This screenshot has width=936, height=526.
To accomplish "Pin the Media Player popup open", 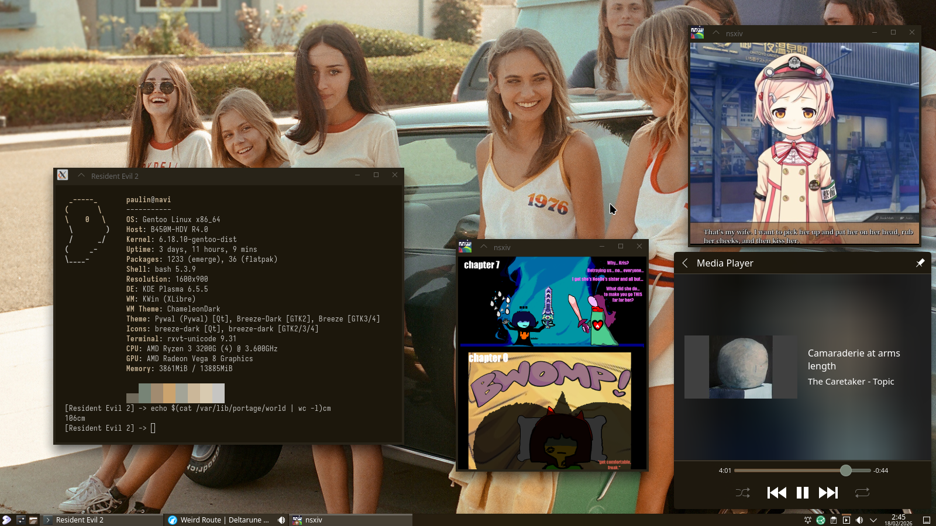I will pyautogui.click(x=920, y=263).
